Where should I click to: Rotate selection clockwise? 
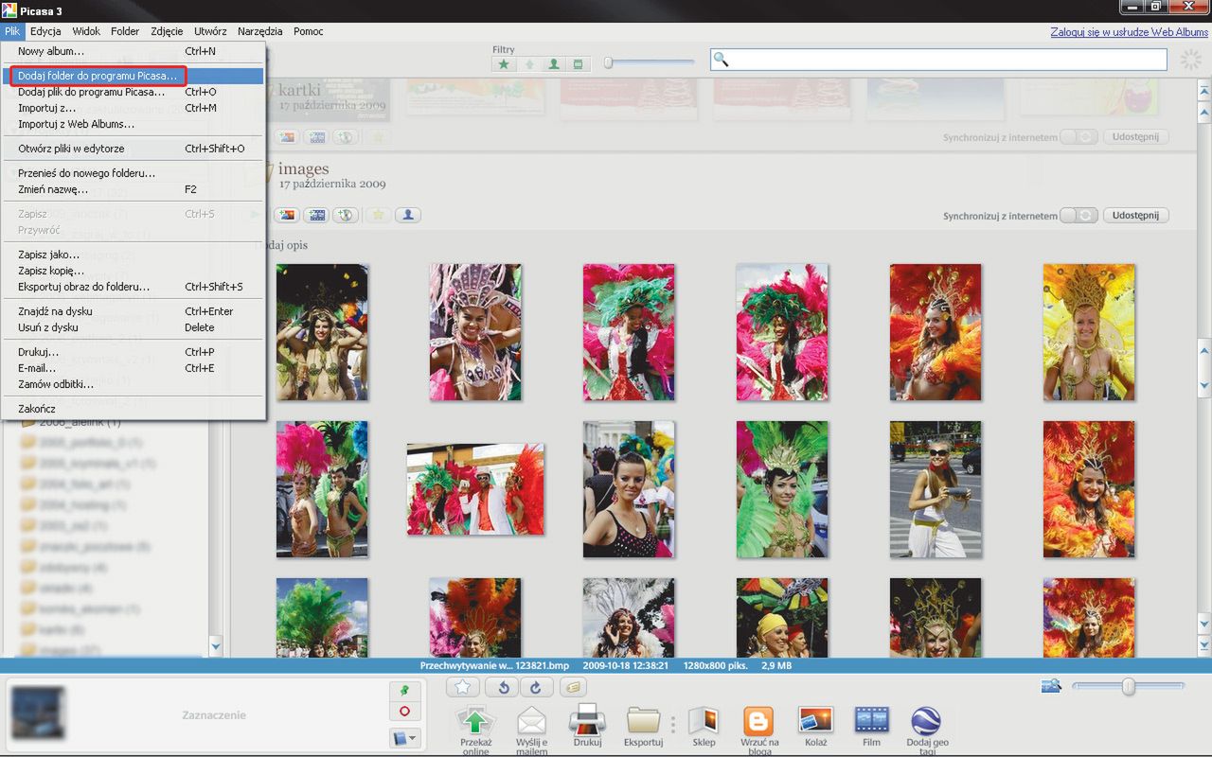(x=535, y=687)
